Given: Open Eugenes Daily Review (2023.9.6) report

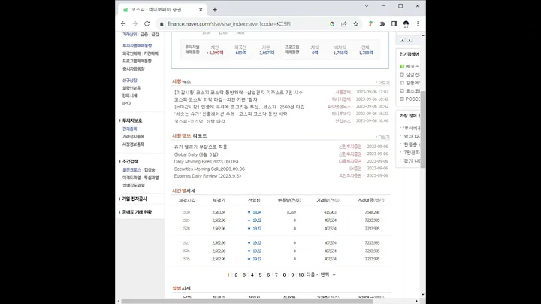Looking at the screenshot, I should pos(207,176).
